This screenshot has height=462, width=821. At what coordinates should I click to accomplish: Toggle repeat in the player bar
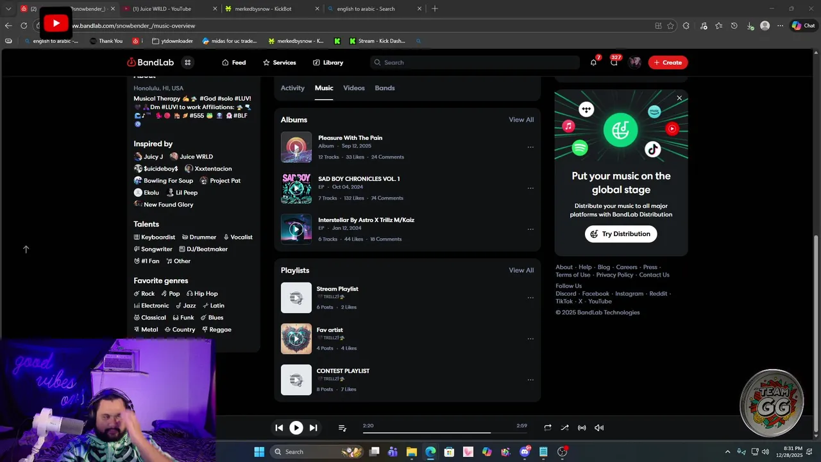[x=547, y=427]
